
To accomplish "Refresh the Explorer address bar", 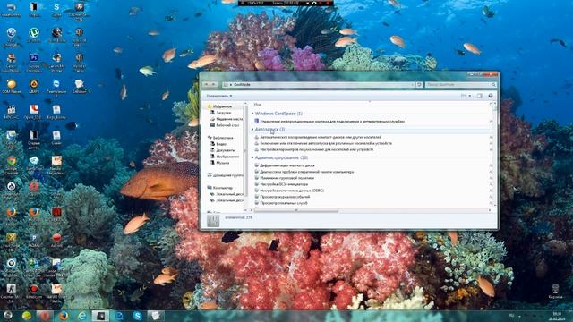I will point(419,84).
